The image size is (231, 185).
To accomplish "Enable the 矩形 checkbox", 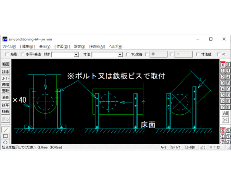I will (7, 54).
